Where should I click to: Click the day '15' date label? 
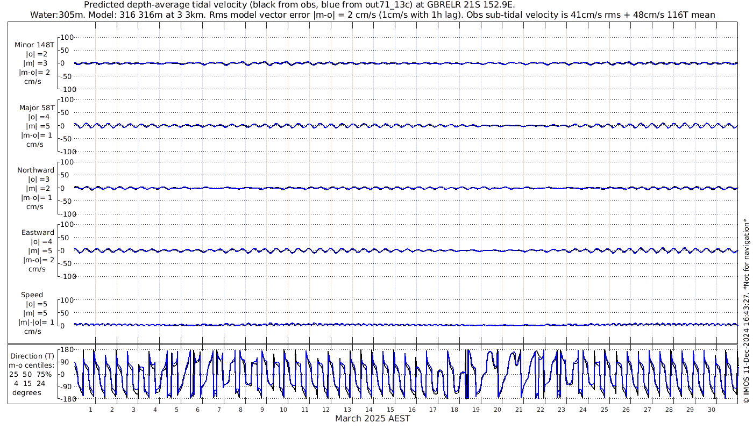click(390, 410)
